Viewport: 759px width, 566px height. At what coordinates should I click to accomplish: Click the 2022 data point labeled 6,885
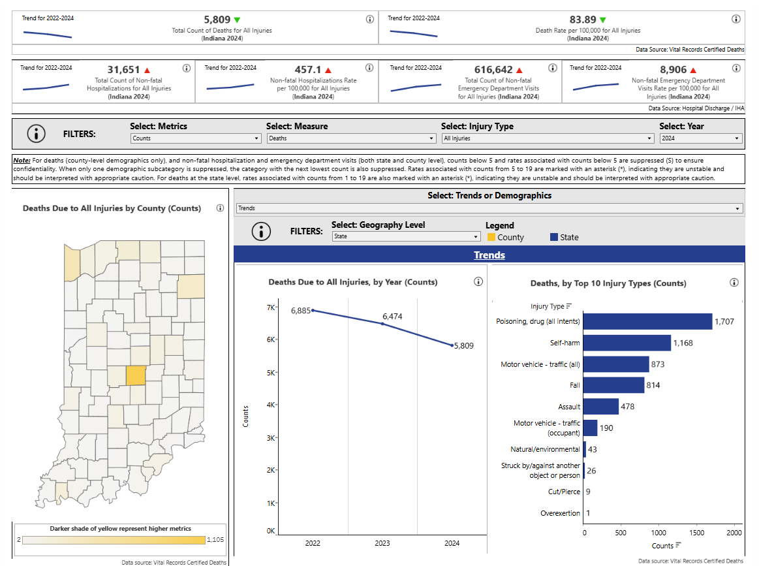(x=313, y=310)
